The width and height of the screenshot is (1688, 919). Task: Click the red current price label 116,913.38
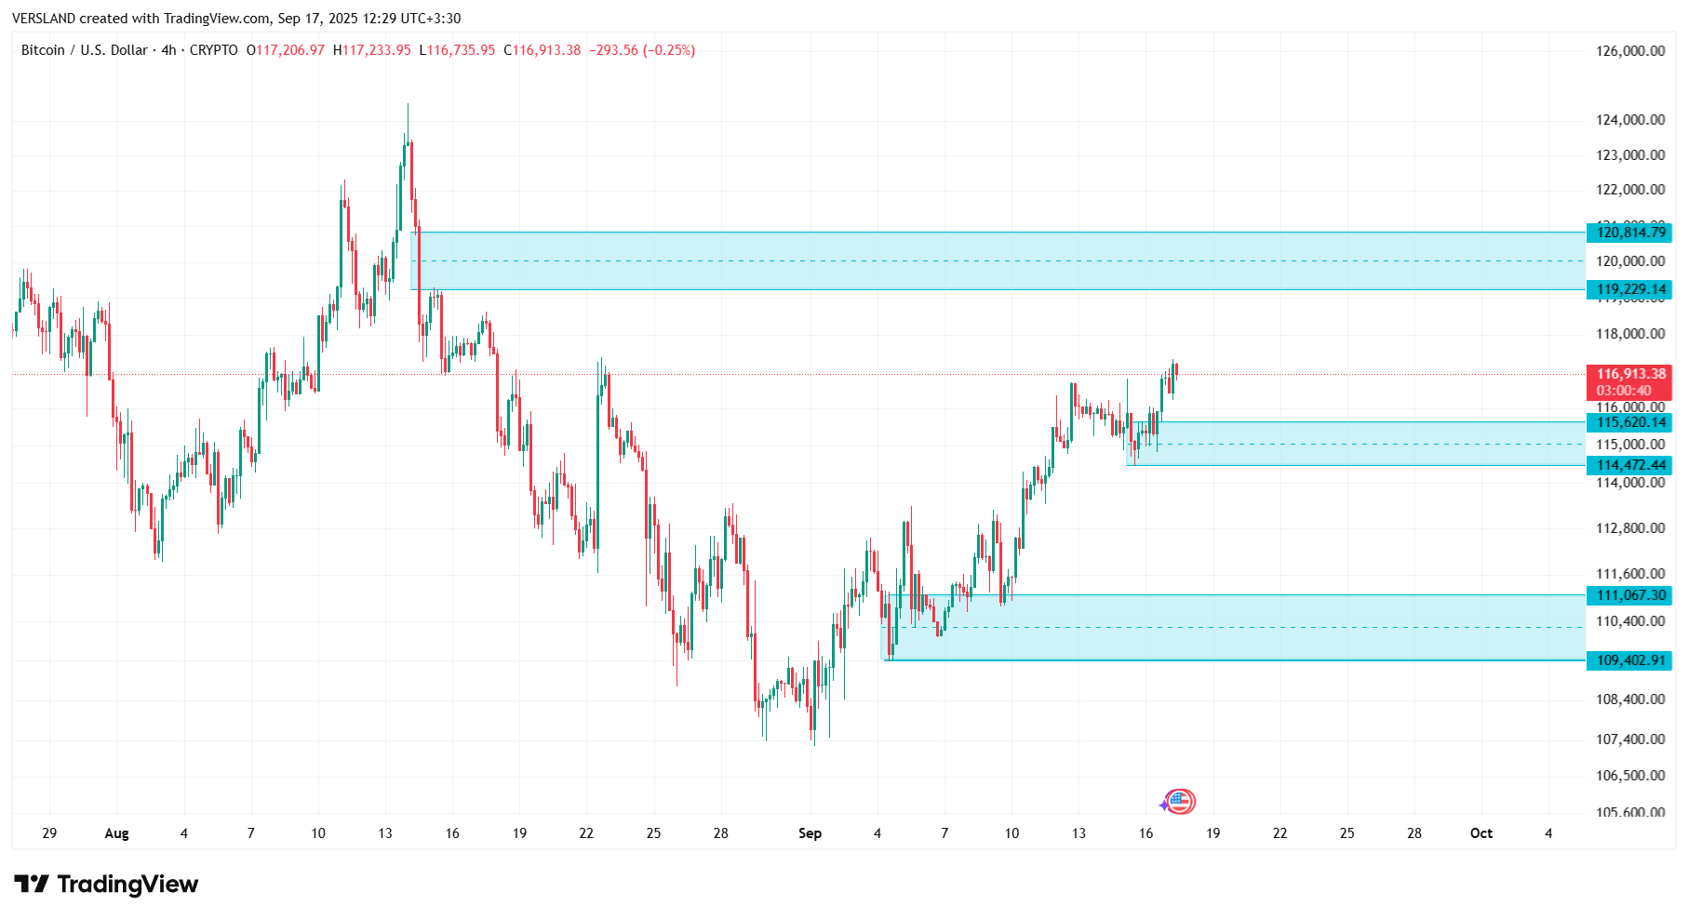click(x=1630, y=374)
